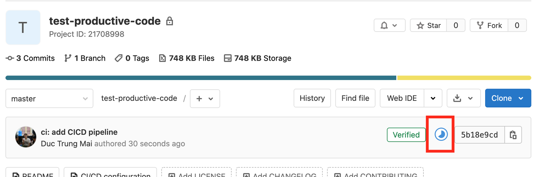Open the commit History
This screenshot has height=177, width=545.
(312, 98)
